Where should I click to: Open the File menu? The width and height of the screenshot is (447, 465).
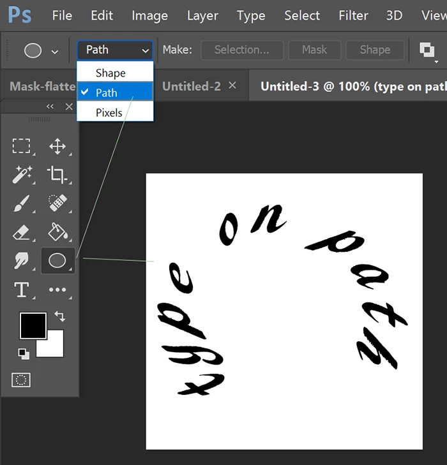pos(62,15)
